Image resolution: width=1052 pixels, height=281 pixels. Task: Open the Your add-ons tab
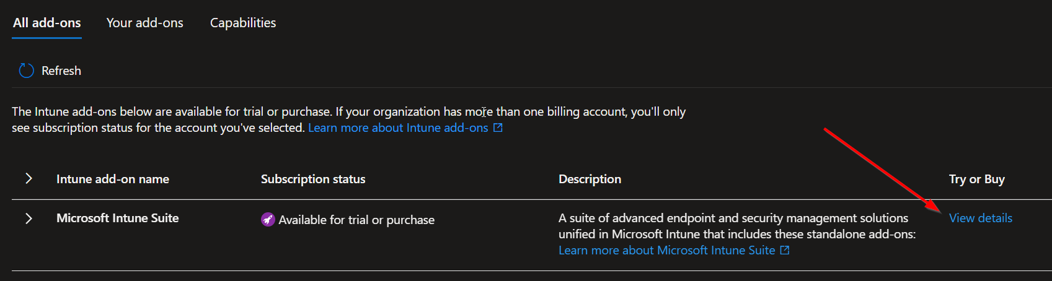coord(144,23)
